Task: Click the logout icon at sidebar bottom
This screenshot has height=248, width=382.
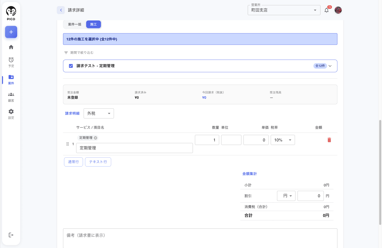Action: click(11, 235)
